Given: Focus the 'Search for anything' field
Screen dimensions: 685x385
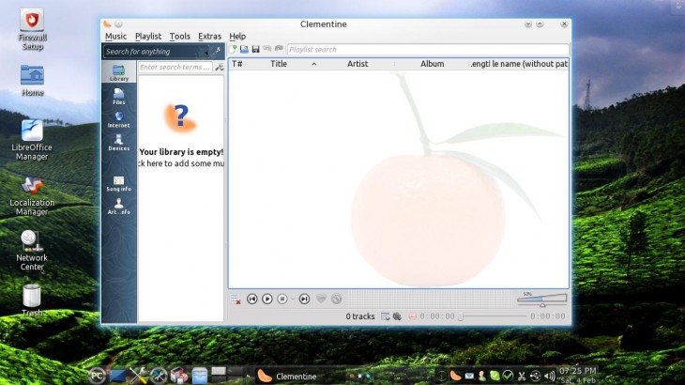Looking at the screenshot, I should point(157,52).
